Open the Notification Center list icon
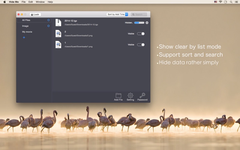Screen dimensions: 240x150 236,2
